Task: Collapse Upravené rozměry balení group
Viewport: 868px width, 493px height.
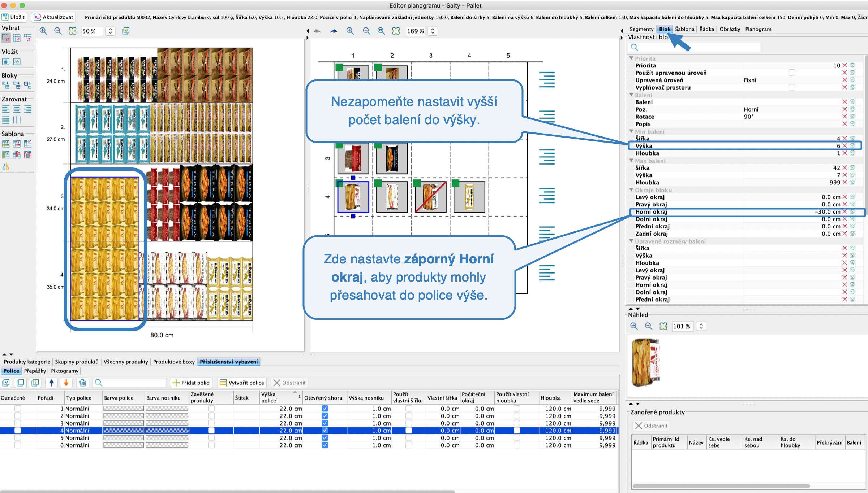Action: coord(631,241)
